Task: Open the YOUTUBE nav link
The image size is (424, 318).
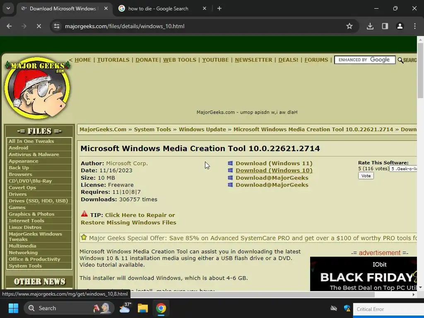Action: [215, 60]
